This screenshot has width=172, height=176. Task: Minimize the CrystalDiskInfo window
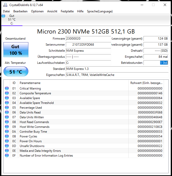(x=142, y=5)
